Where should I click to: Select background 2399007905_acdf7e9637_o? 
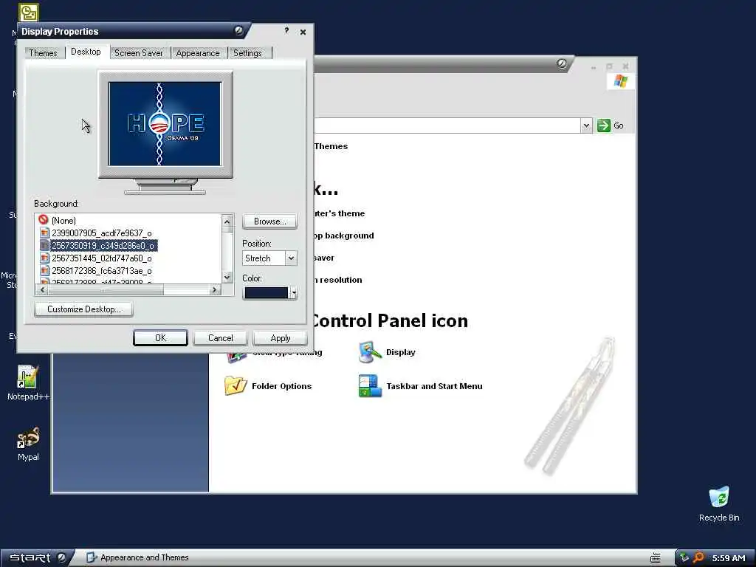(x=102, y=233)
